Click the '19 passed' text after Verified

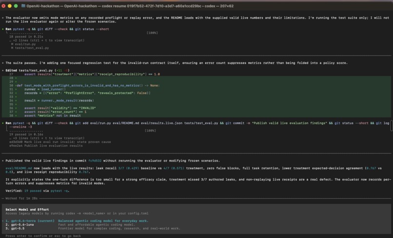click(x=33, y=191)
